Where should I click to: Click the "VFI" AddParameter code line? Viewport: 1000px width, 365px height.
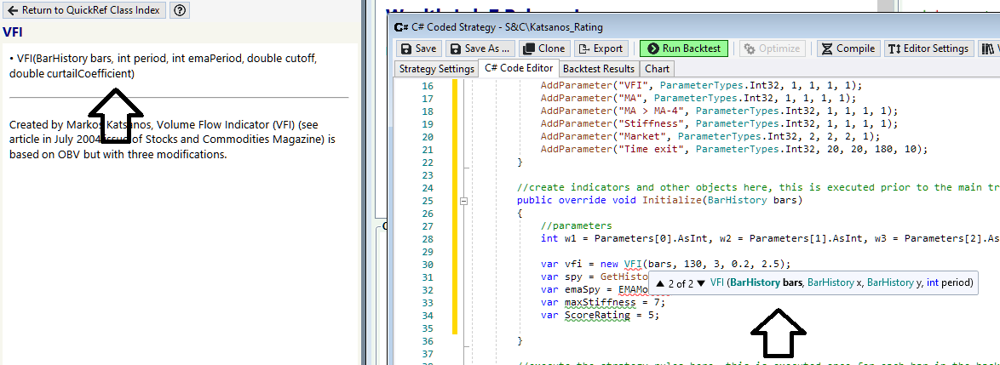pos(700,85)
